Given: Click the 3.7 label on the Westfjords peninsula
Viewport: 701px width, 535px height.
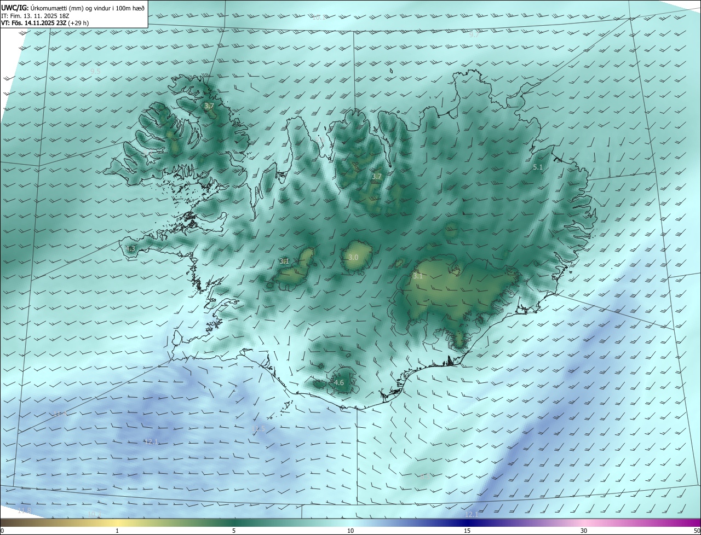Looking at the screenshot, I should click(209, 106).
